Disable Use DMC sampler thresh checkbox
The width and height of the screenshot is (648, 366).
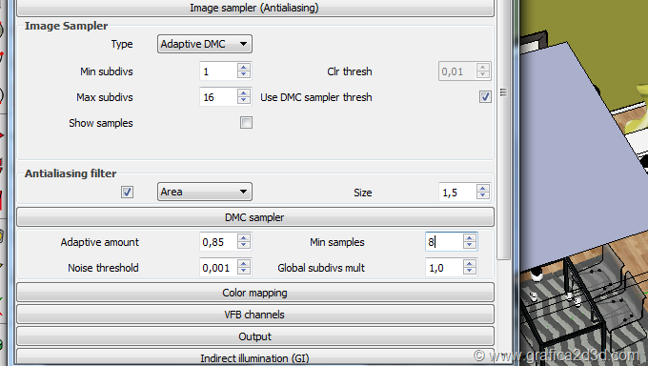[485, 97]
